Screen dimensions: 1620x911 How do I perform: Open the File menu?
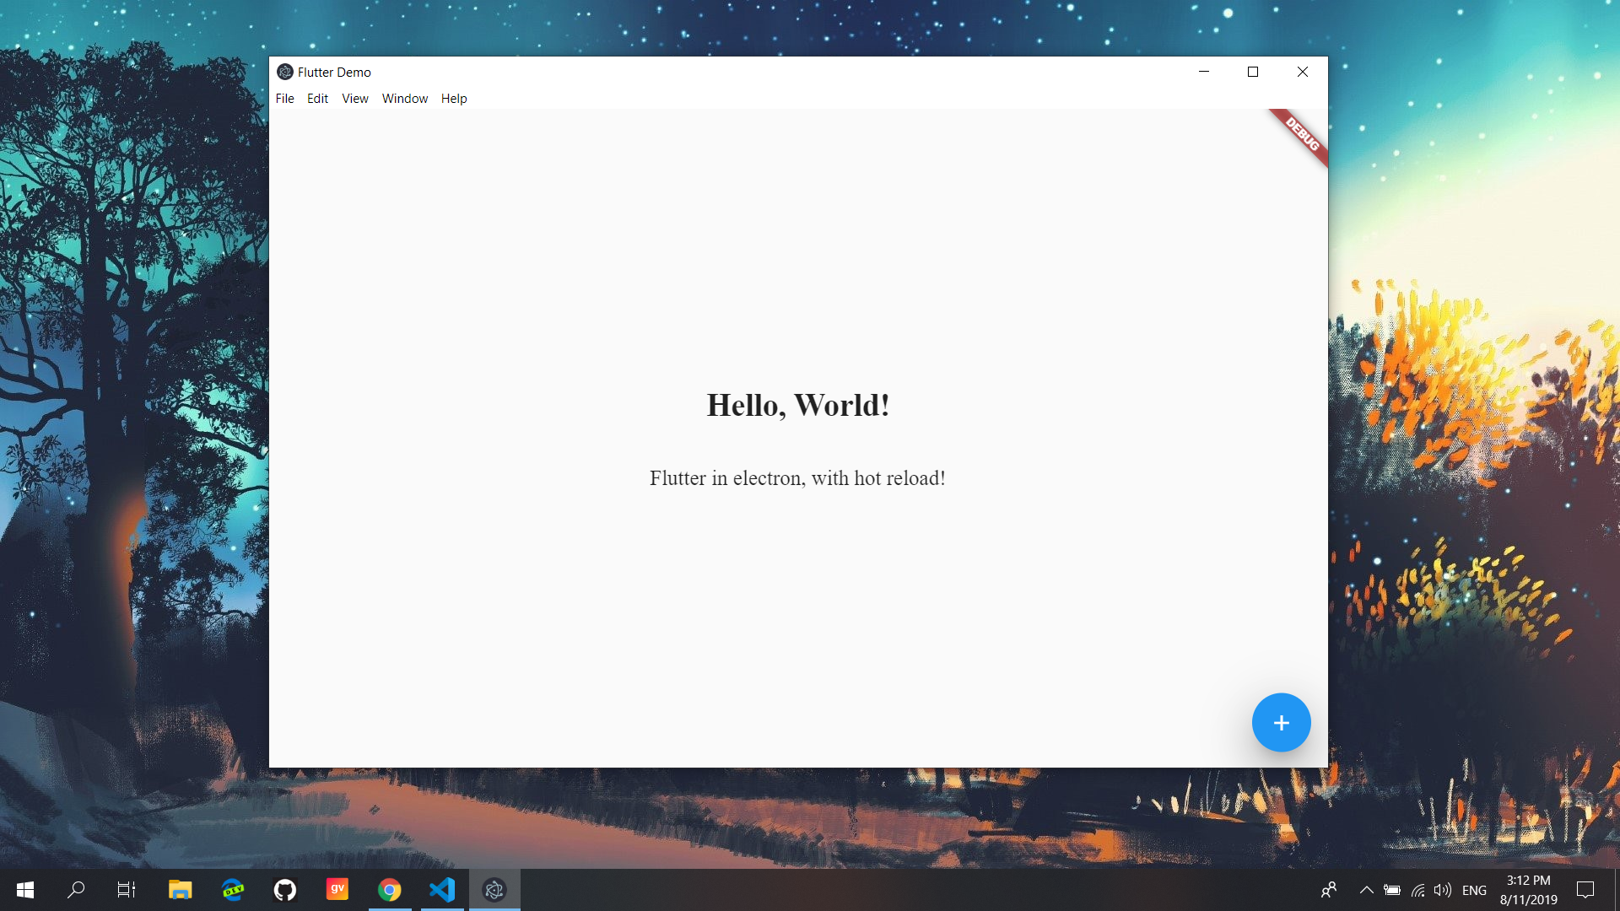click(284, 99)
